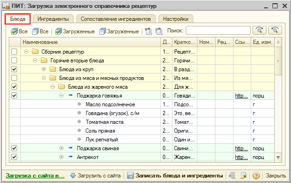Open Загрузка с сайта в... link
Screen dimensions: 291x183
click(35, 176)
